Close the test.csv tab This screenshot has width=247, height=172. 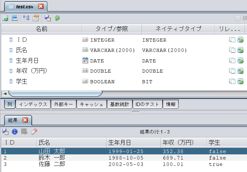tap(41, 6)
